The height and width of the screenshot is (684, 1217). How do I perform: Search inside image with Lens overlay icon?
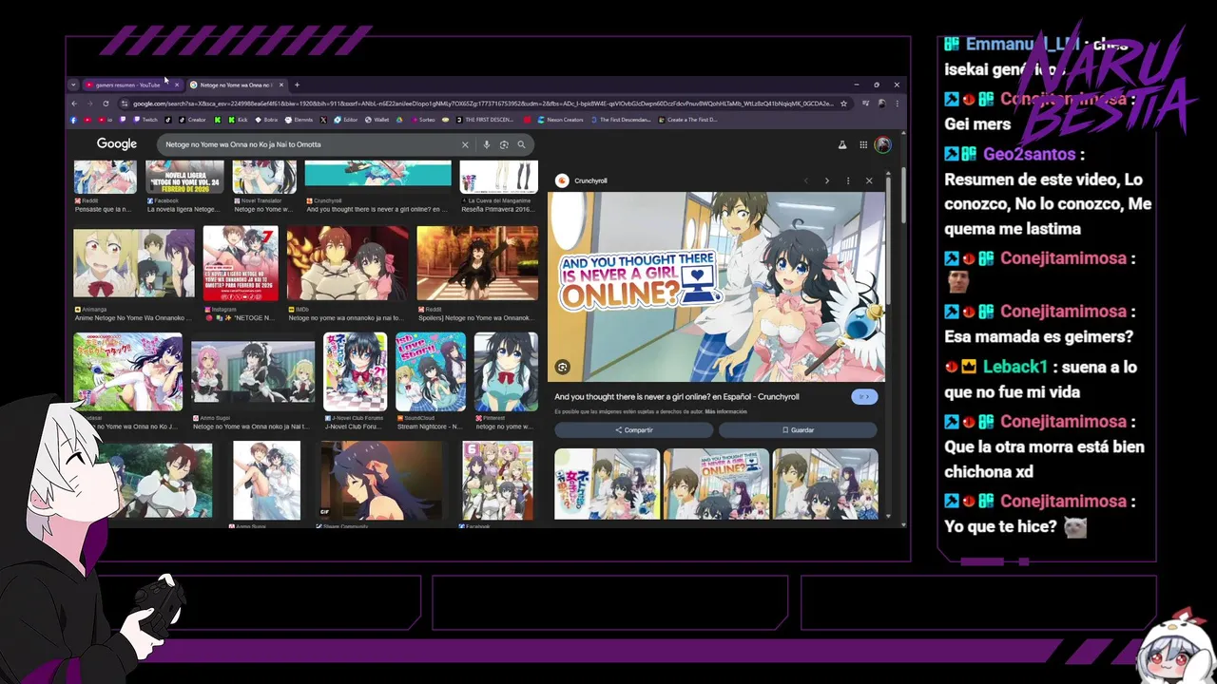click(x=563, y=367)
